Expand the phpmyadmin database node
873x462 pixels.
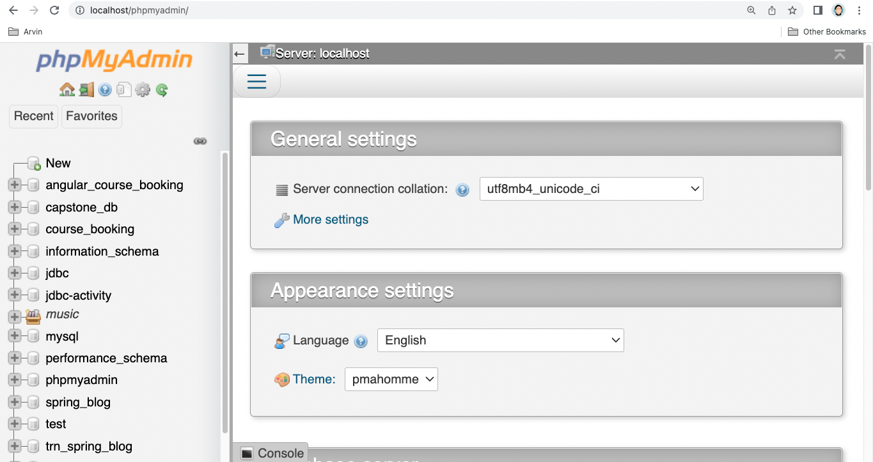[14, 380]
